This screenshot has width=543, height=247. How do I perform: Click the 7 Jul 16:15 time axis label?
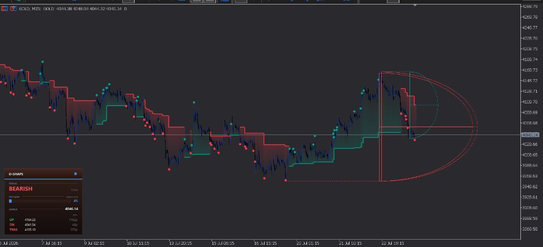pos(51,243)
